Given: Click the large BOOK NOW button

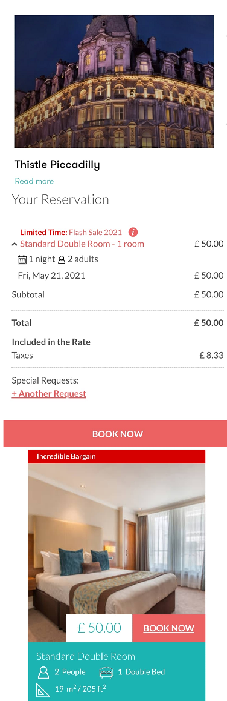Looking at the screenshot, I should 115,434.
